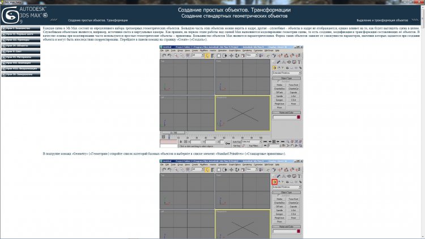
Task: Click 'Key Filters' button in upper screenshot
Action: tap(253, 146)
